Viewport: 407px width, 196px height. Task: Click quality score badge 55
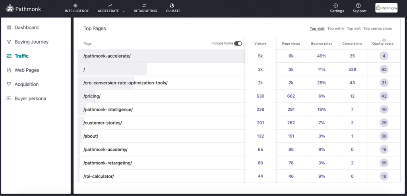(x=384, y=163)
